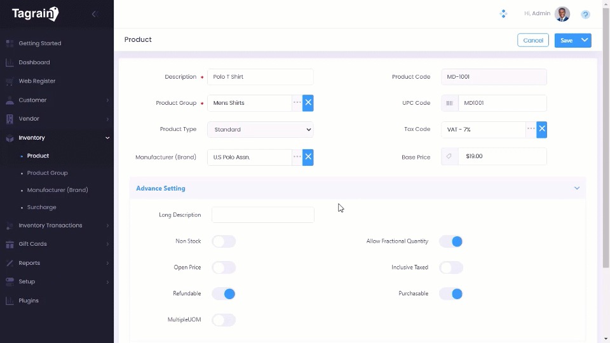Click the barcode icon beside UPC Code
This screenshot has width=610, height=343.
pyautogui.click(x=450, y=103)
